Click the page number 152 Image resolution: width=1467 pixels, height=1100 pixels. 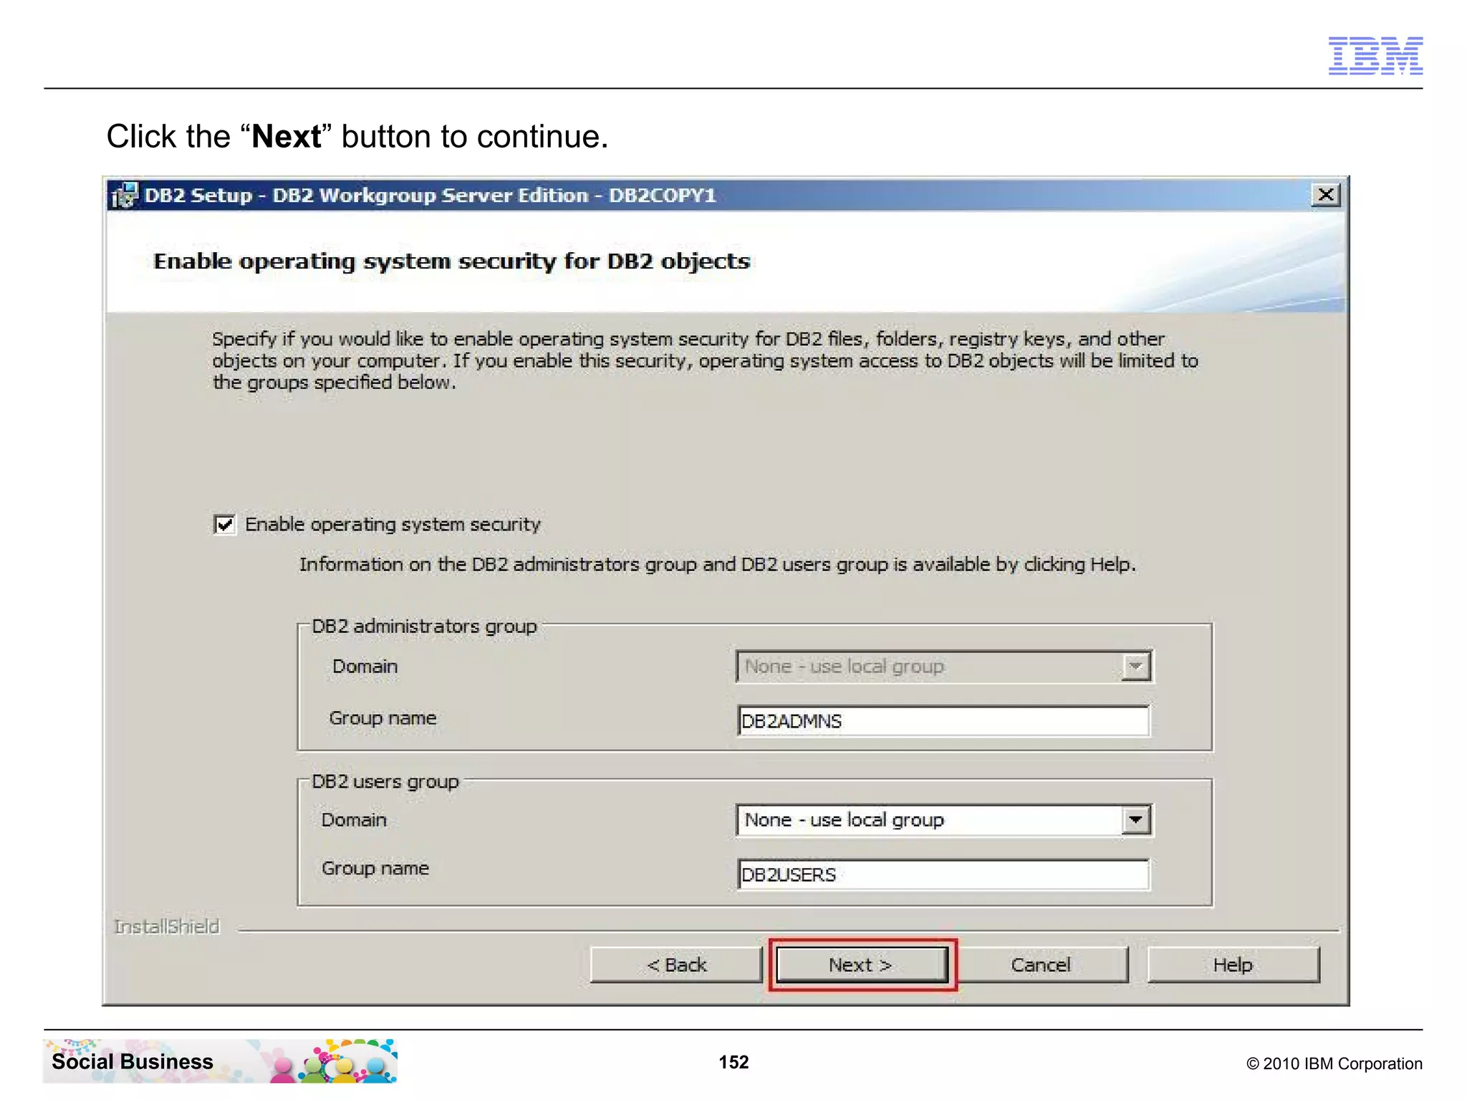point(733,1062)
